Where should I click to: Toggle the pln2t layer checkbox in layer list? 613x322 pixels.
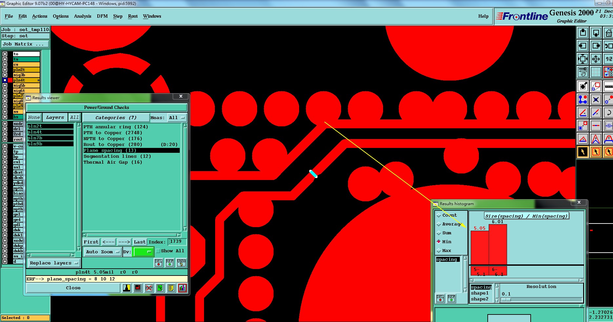pos(5,70)
